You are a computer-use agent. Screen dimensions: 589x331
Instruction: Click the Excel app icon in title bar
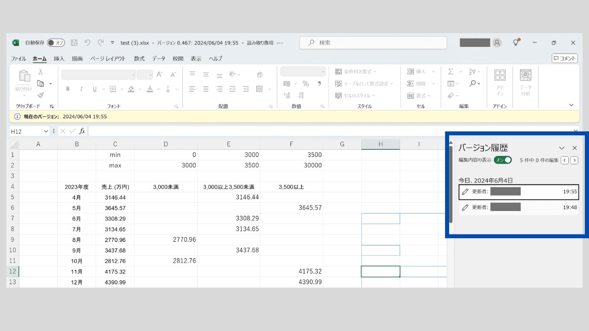coord(15,43)
